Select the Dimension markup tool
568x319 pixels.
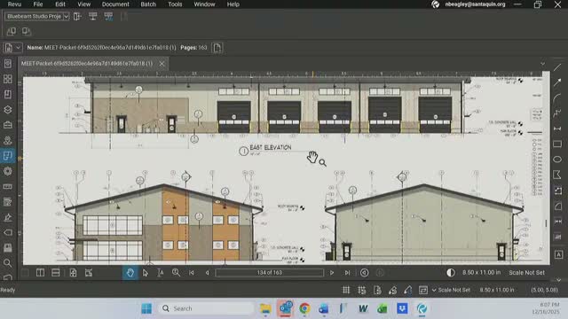557,128
